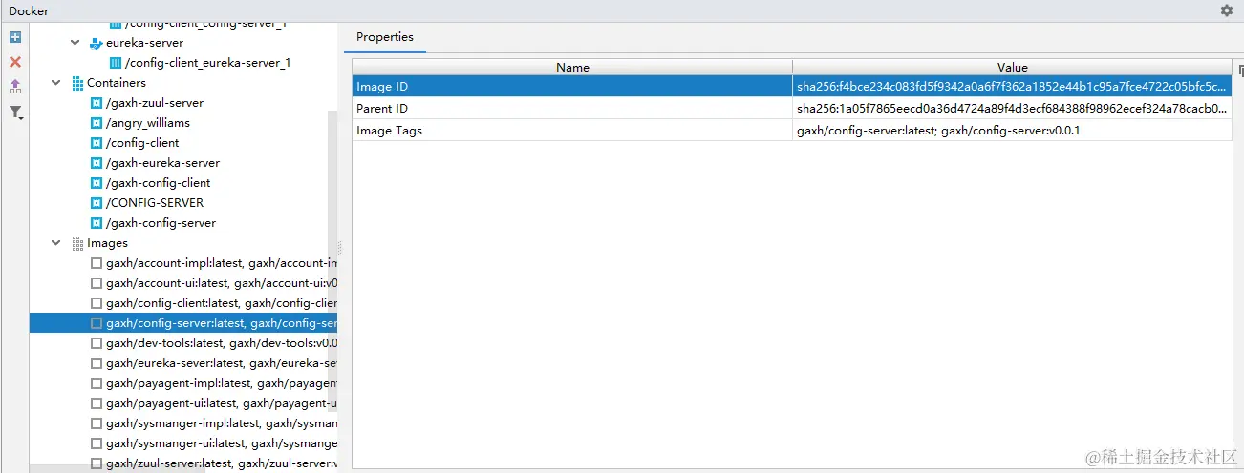Click the eureka-server Docker whale icon
The height and width of the screenshot is (473, 1244).
96,43
